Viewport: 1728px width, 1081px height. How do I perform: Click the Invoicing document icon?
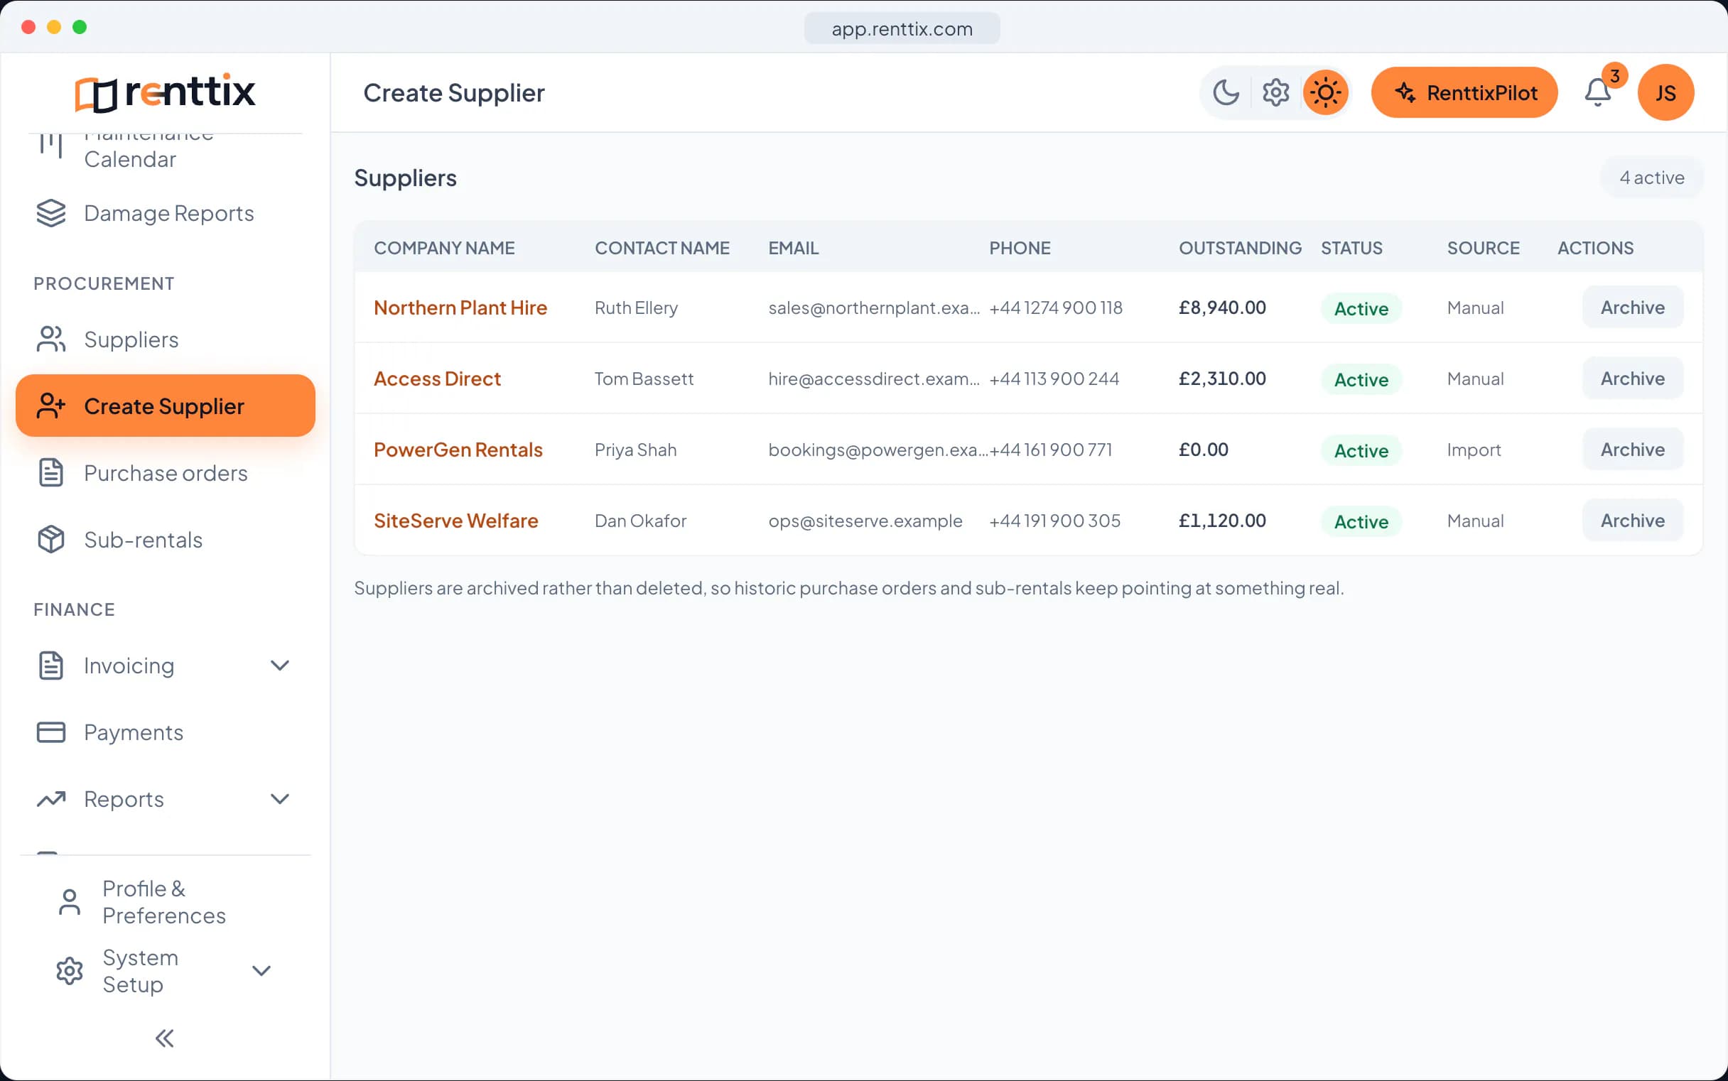coord(50,666)
